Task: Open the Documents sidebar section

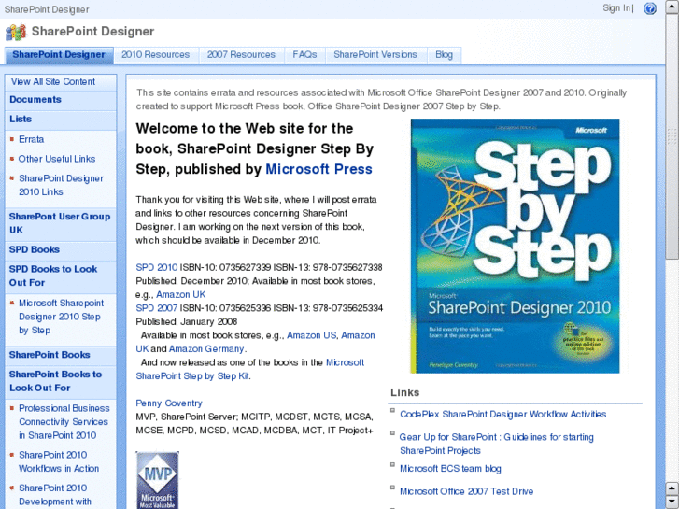Action: coord(35,100)
